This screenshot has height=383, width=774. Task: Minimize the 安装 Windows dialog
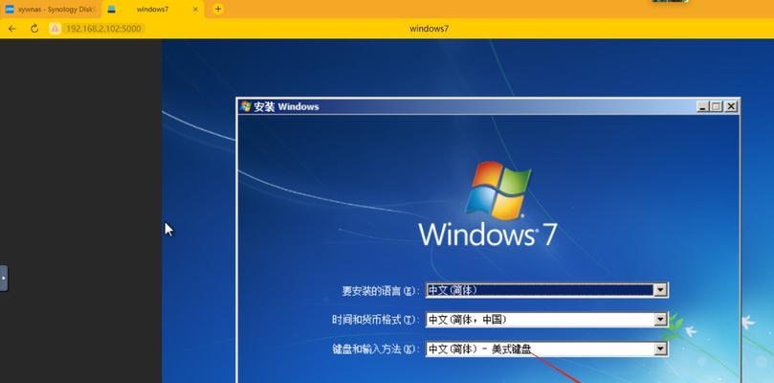point(702,106)
